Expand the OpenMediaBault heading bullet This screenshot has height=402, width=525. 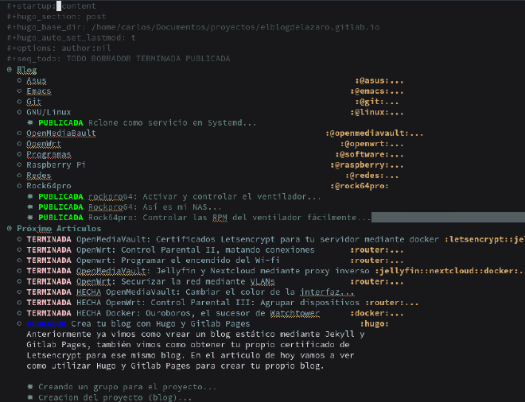pos(19,133)
